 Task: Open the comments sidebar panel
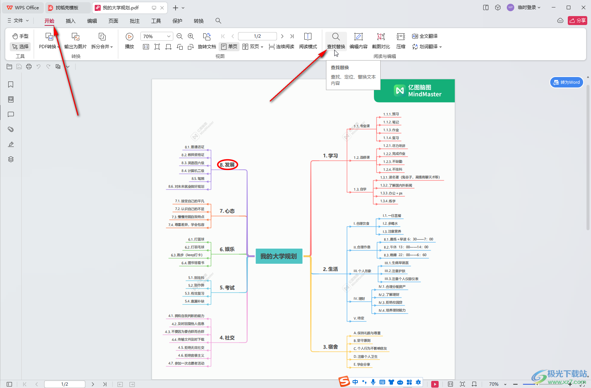click(11, 114)
